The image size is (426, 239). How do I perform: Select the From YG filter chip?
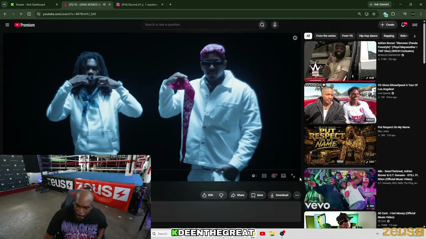coord(347,36)
